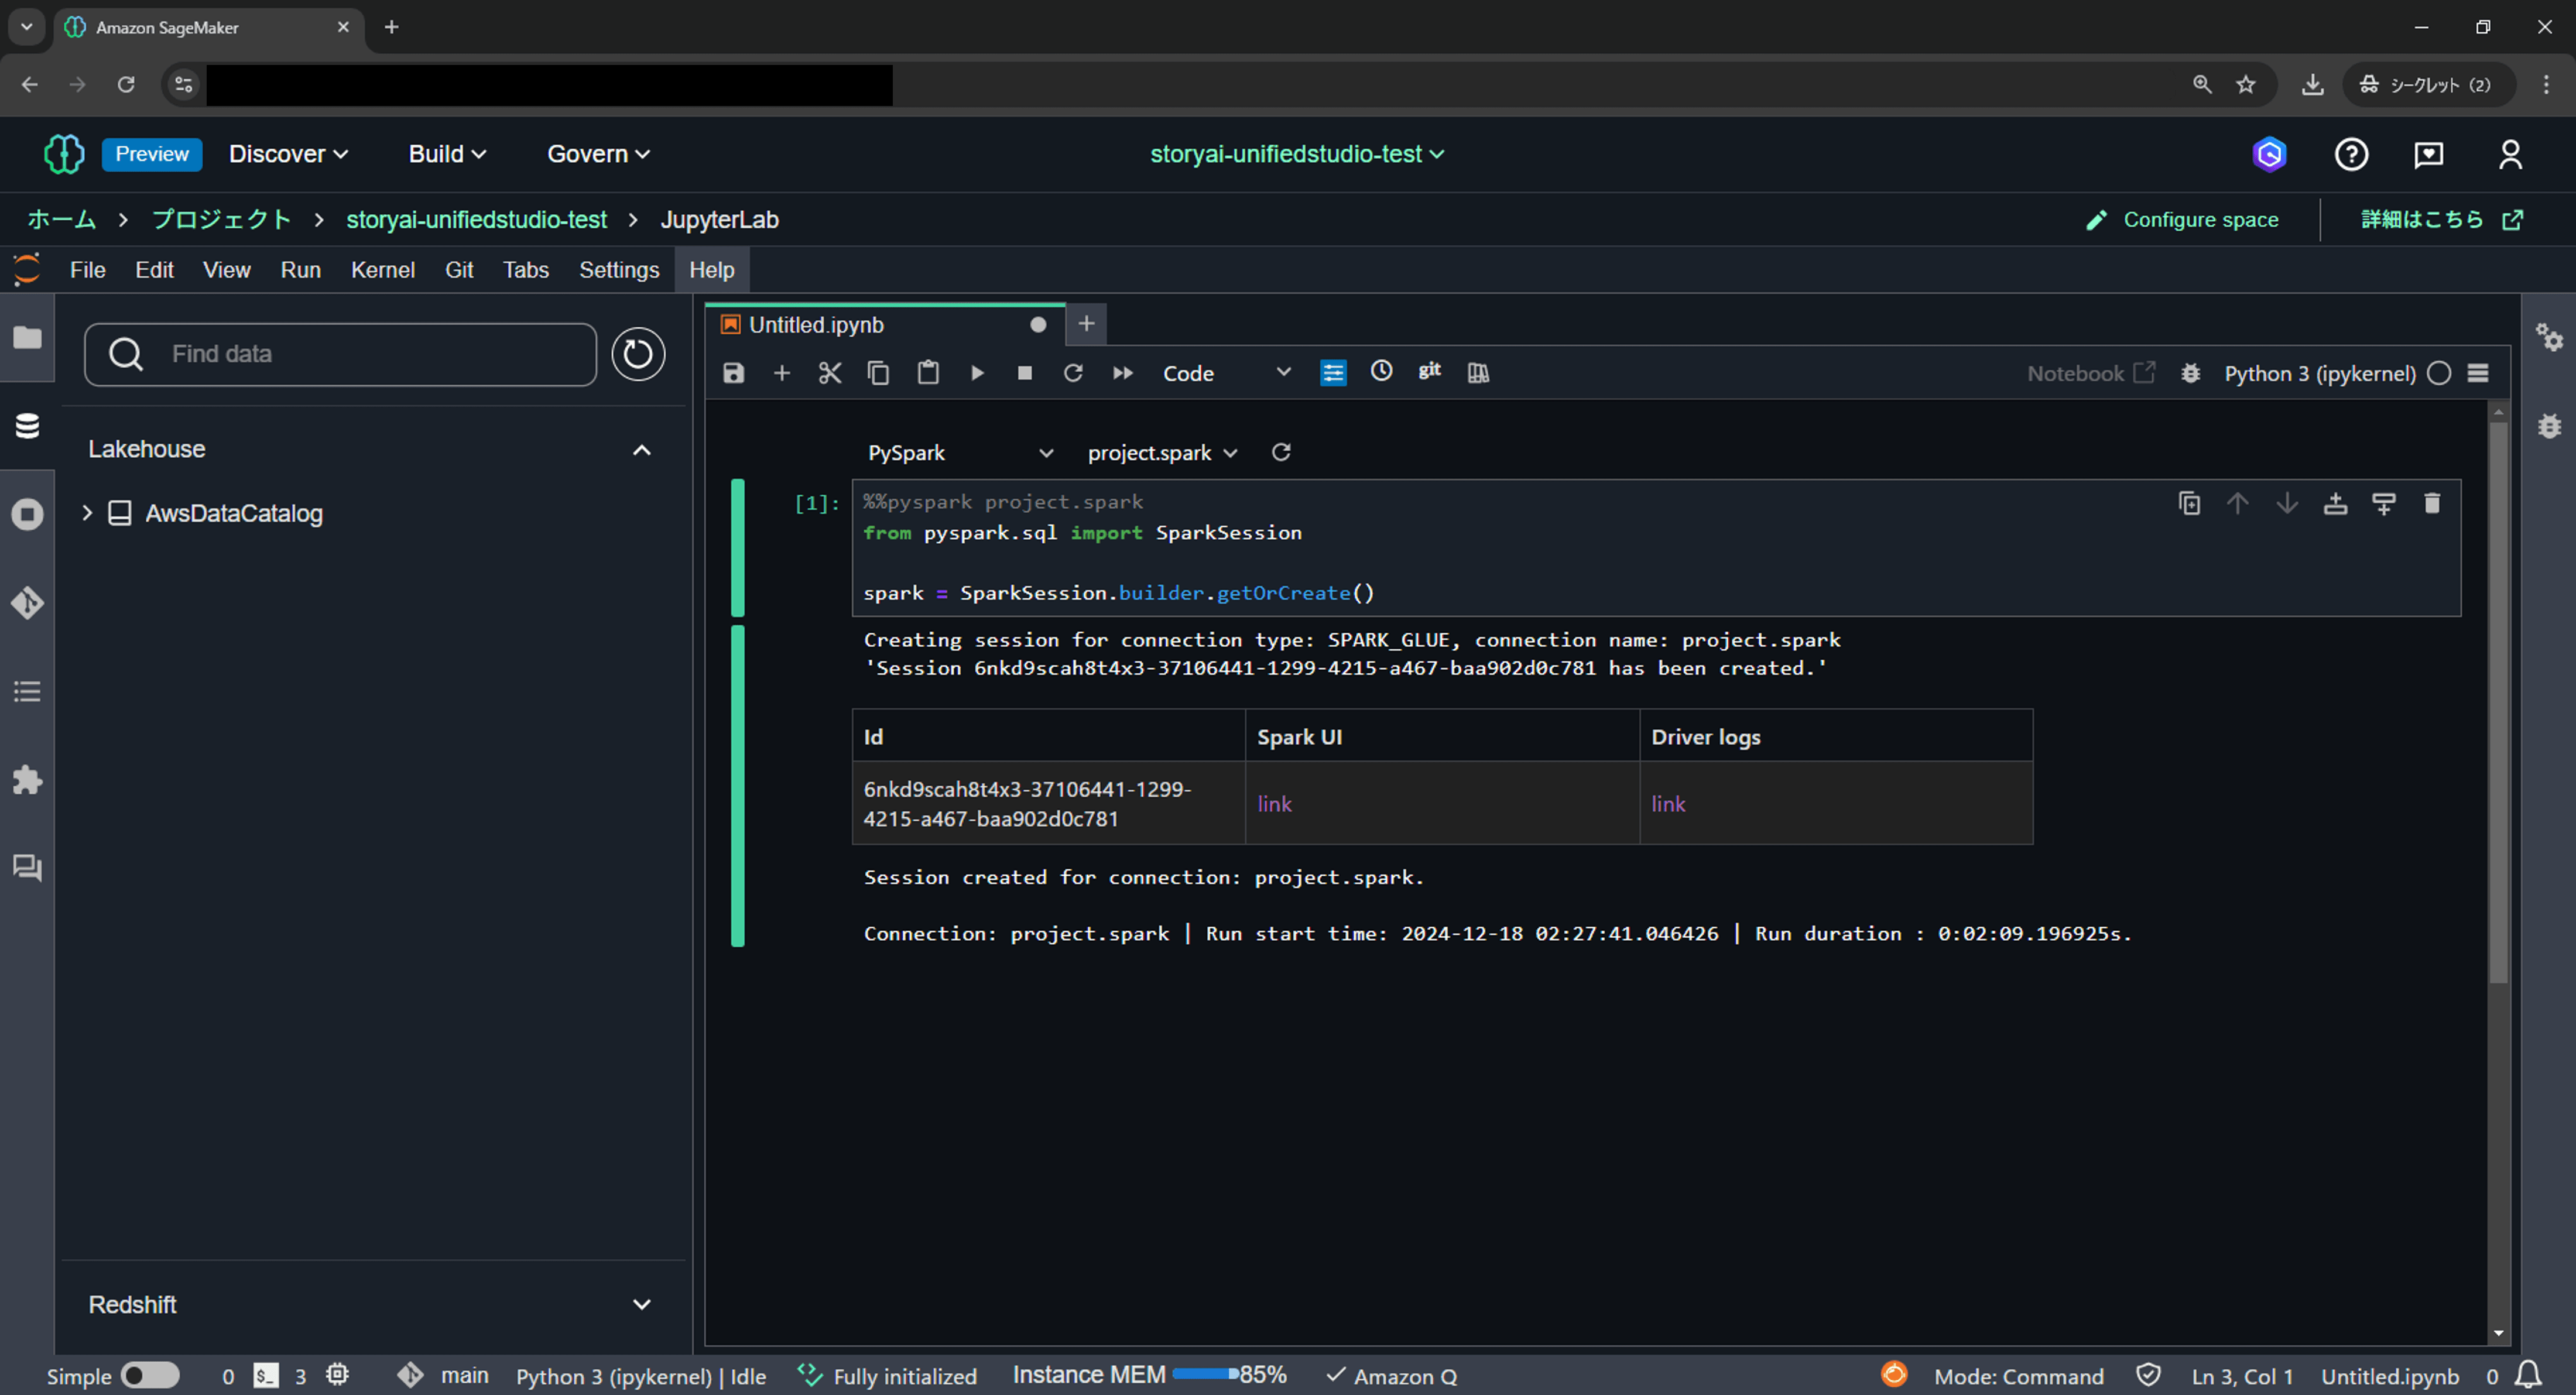The width and height of the screenshot is (2576, 1395).
Task: Go to the プロジェクト breadcrumb
Action: [221, 220]
